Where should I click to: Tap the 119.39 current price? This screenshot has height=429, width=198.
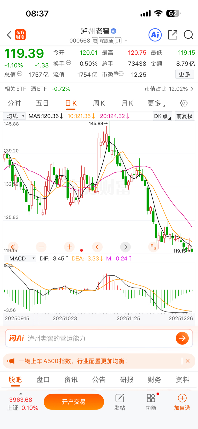(24, 54)
